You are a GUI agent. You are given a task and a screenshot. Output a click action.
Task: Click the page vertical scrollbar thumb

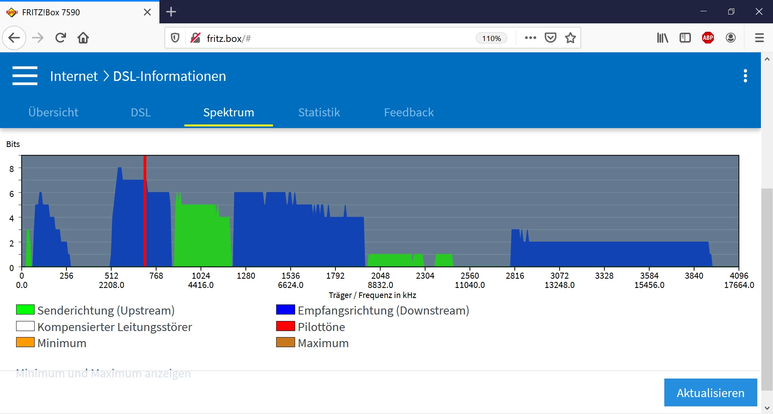point(767,289)
